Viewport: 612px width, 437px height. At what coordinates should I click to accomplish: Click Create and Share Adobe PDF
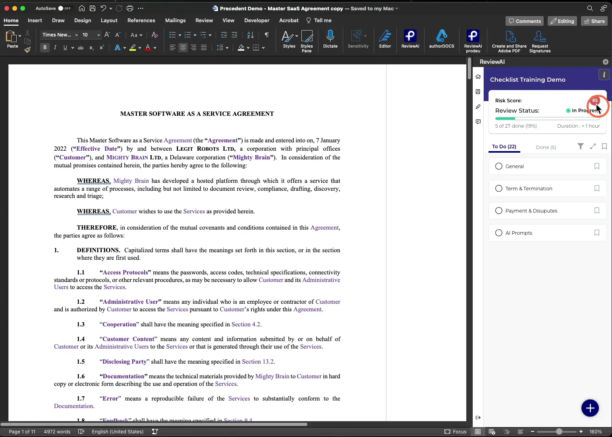[509, 41]
